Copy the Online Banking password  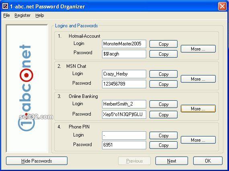(164, 115)
